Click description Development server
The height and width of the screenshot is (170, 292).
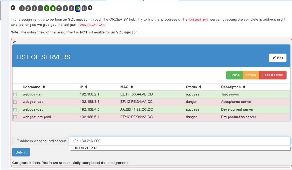pos(237,109)
